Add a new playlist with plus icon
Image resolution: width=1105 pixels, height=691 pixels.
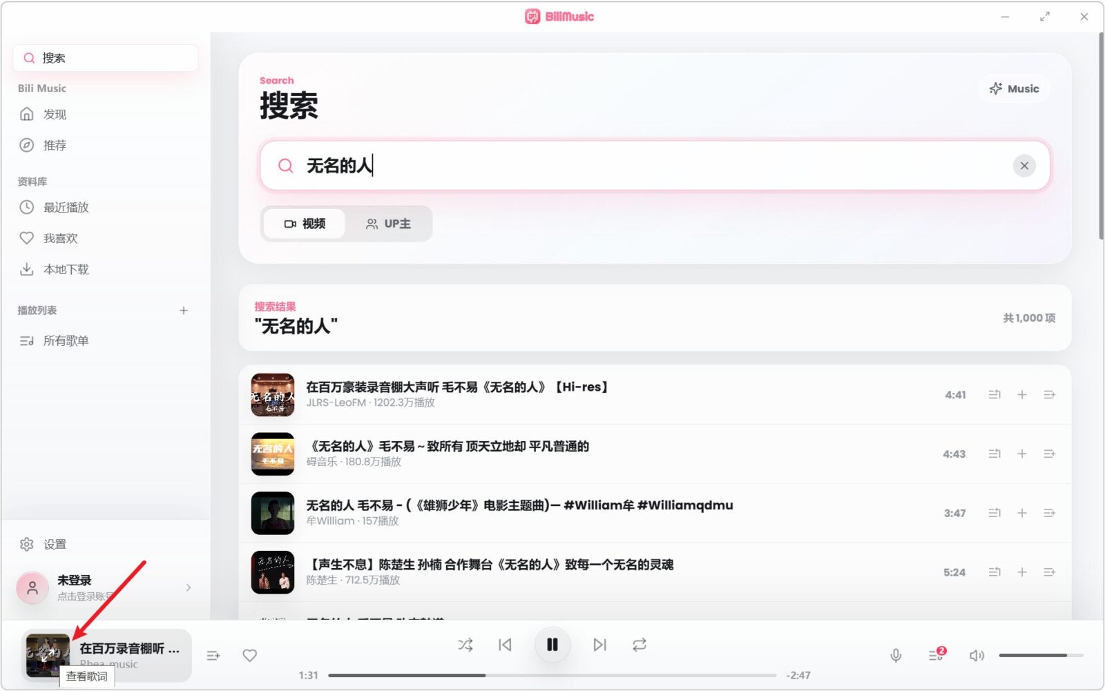(x=184, y=311)
